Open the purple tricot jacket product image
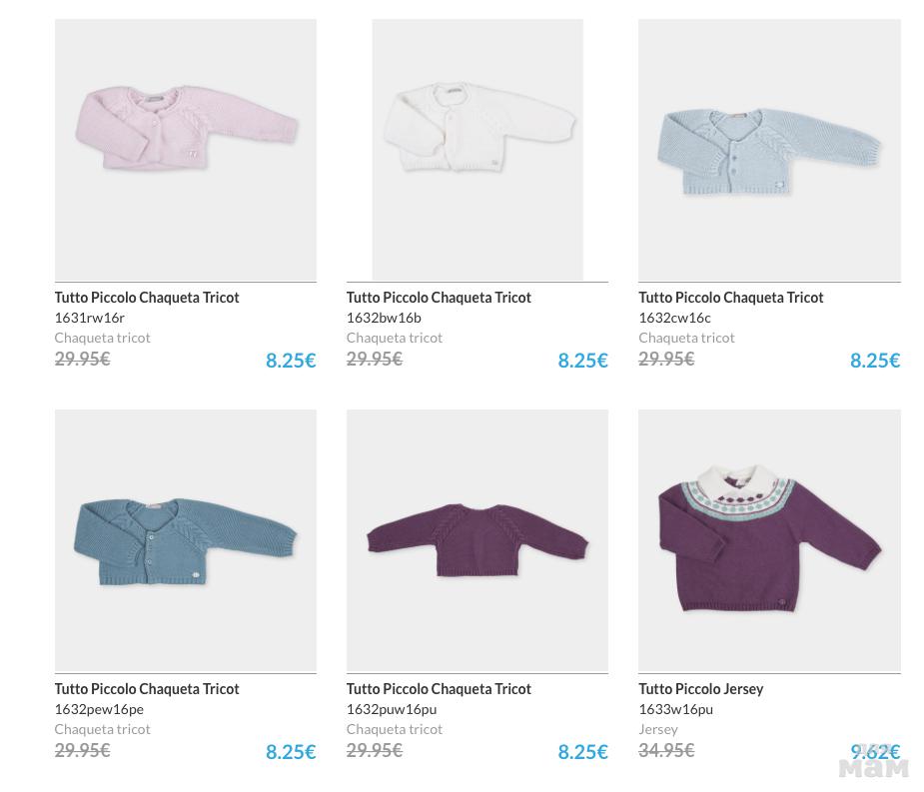The image size is (924, 792). tap(476, 540)
